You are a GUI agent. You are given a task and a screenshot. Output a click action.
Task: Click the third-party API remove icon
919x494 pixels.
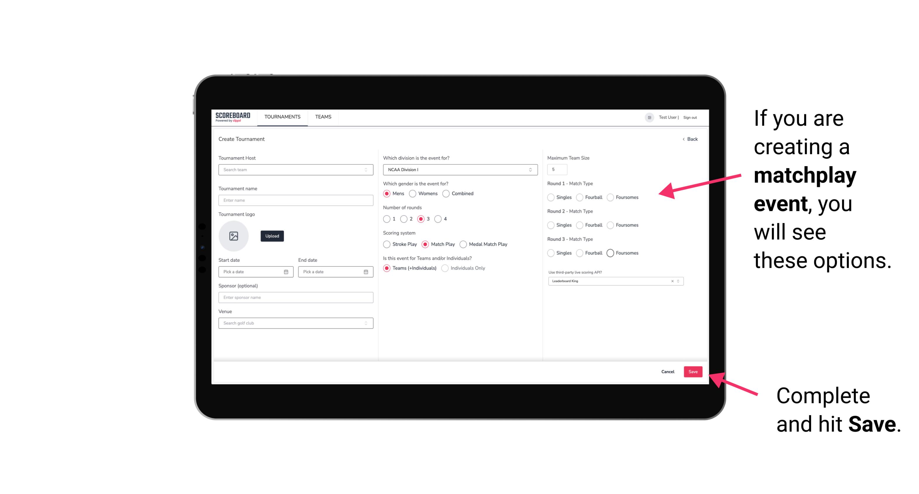(673, 281)
